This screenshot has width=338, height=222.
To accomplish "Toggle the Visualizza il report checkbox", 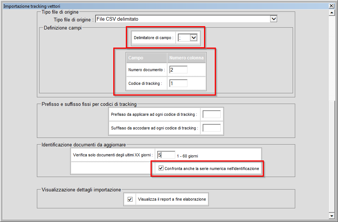I will tap(130, 199).
